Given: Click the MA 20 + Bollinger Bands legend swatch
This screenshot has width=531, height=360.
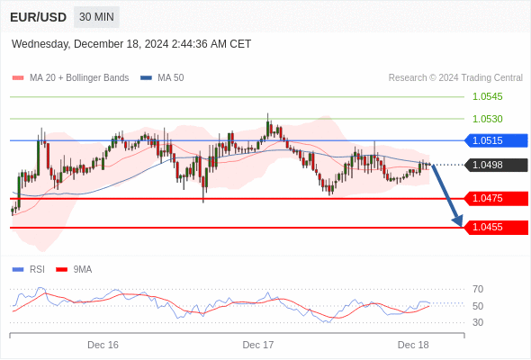Looking at the screenshot, I should [18, 78].
